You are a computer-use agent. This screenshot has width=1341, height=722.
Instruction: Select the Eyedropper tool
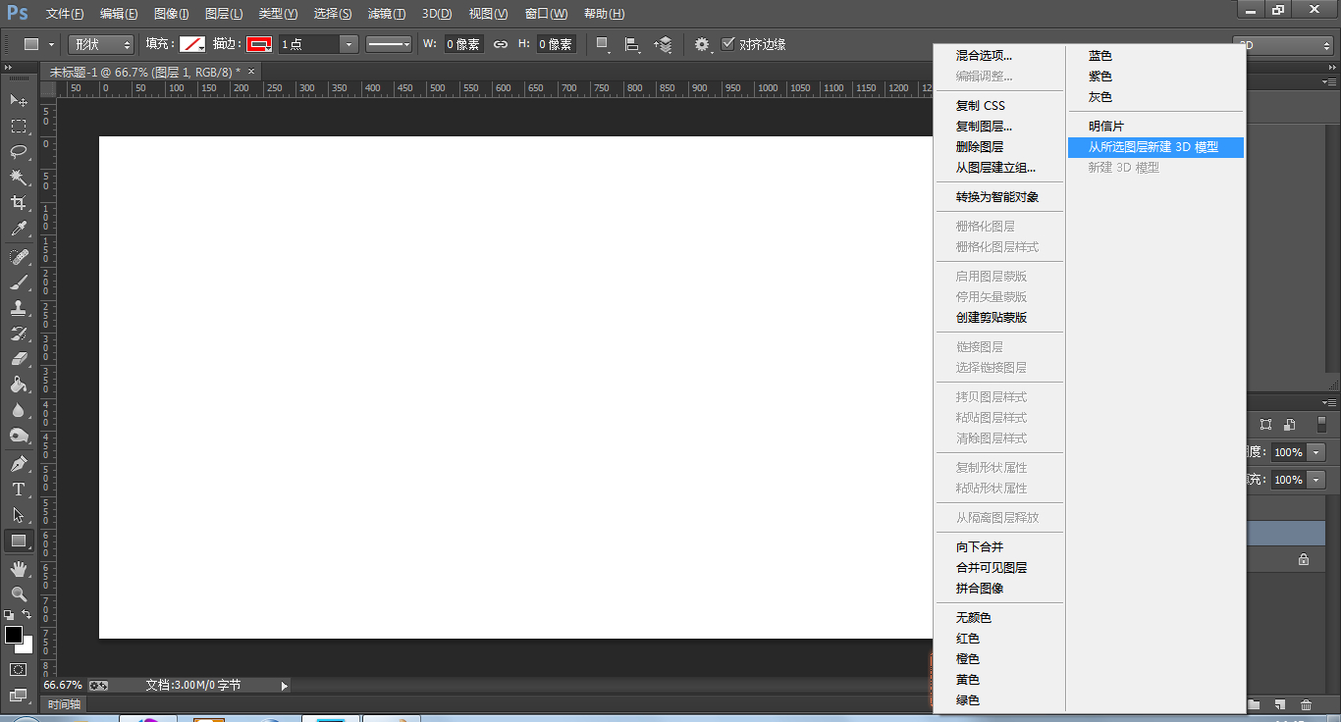click(x=19, y=229)
